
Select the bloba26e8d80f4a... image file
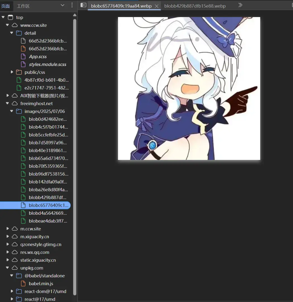pos(48,190)
